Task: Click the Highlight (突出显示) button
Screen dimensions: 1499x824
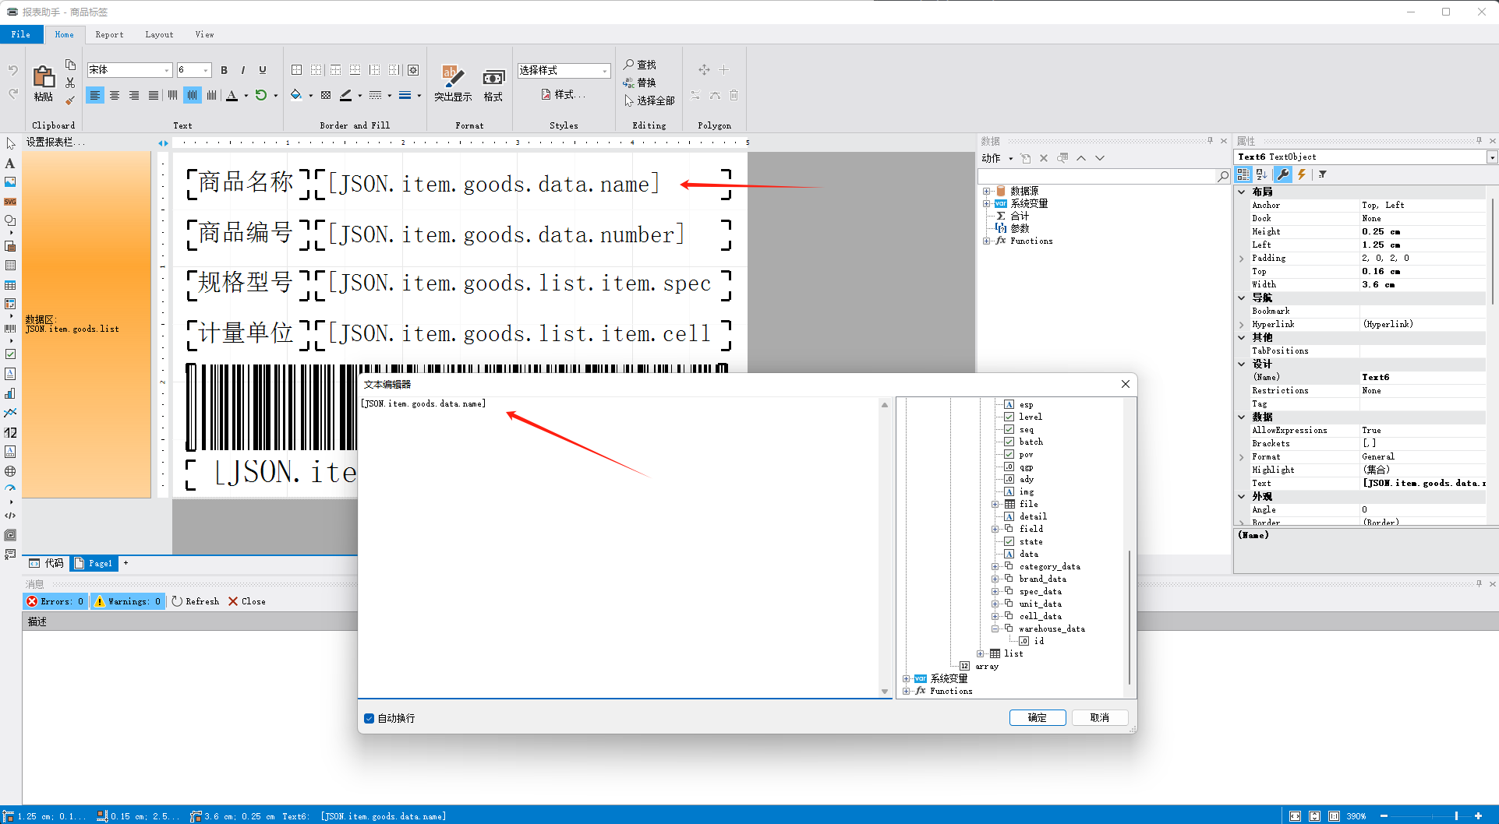Action: (x=453, y=83)
